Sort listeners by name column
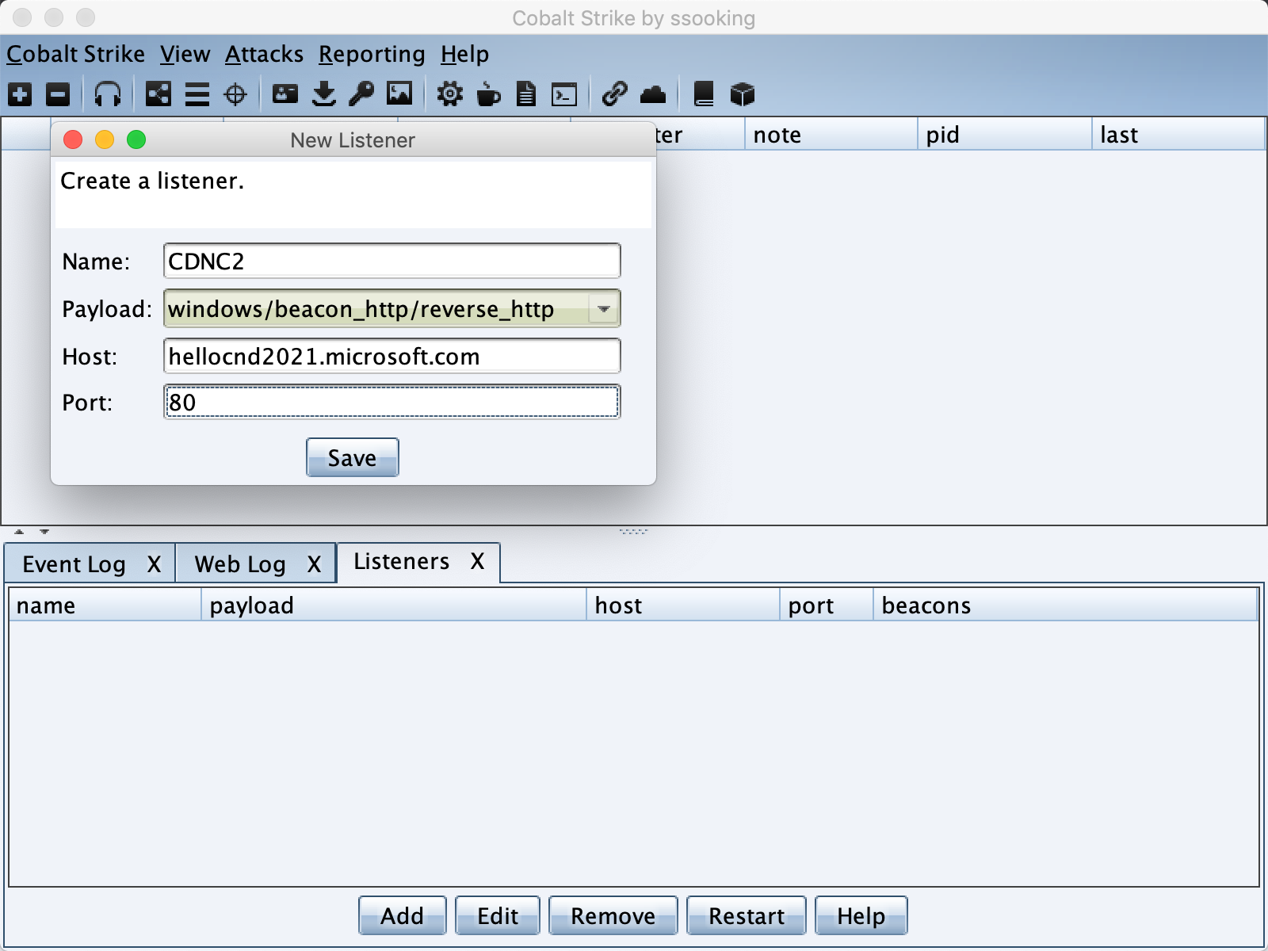 [105, 605]
